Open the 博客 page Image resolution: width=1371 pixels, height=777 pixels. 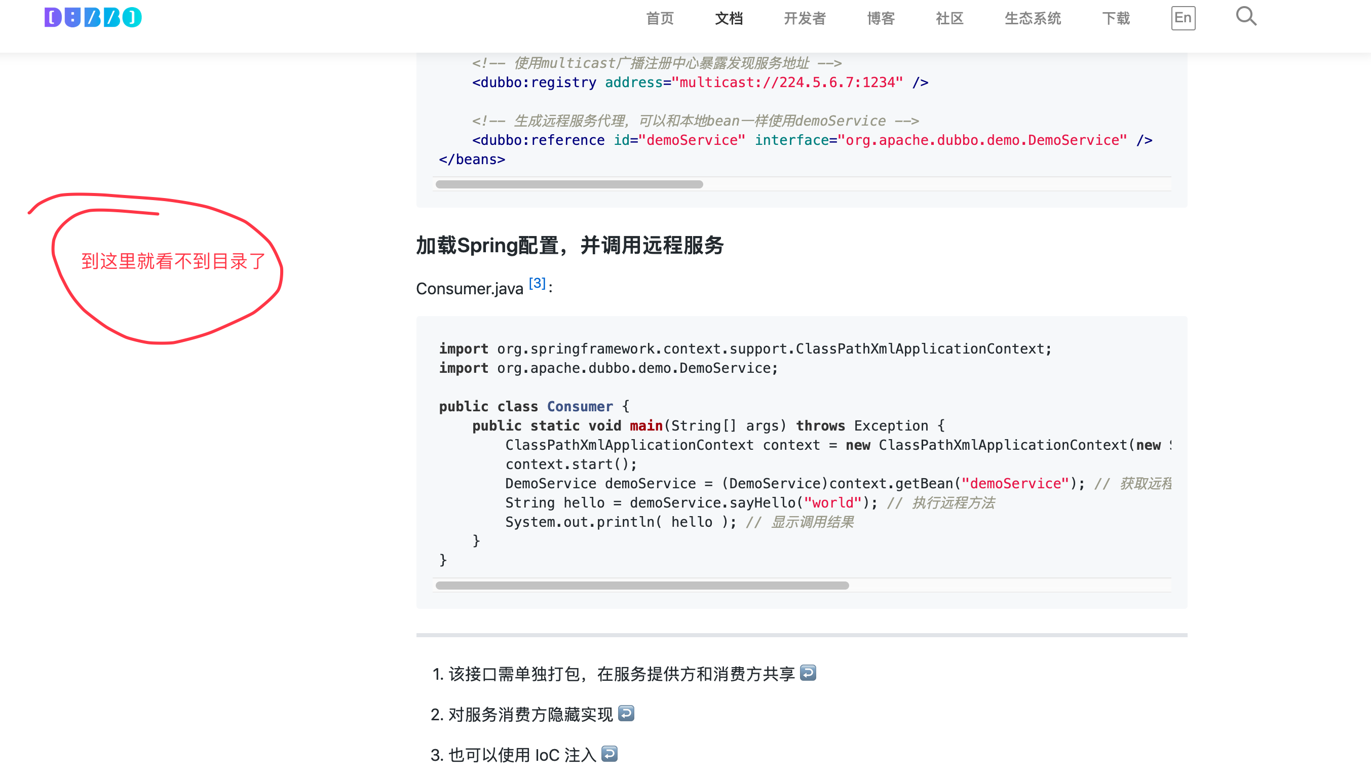pyautogui.click(x=881, y=19)
